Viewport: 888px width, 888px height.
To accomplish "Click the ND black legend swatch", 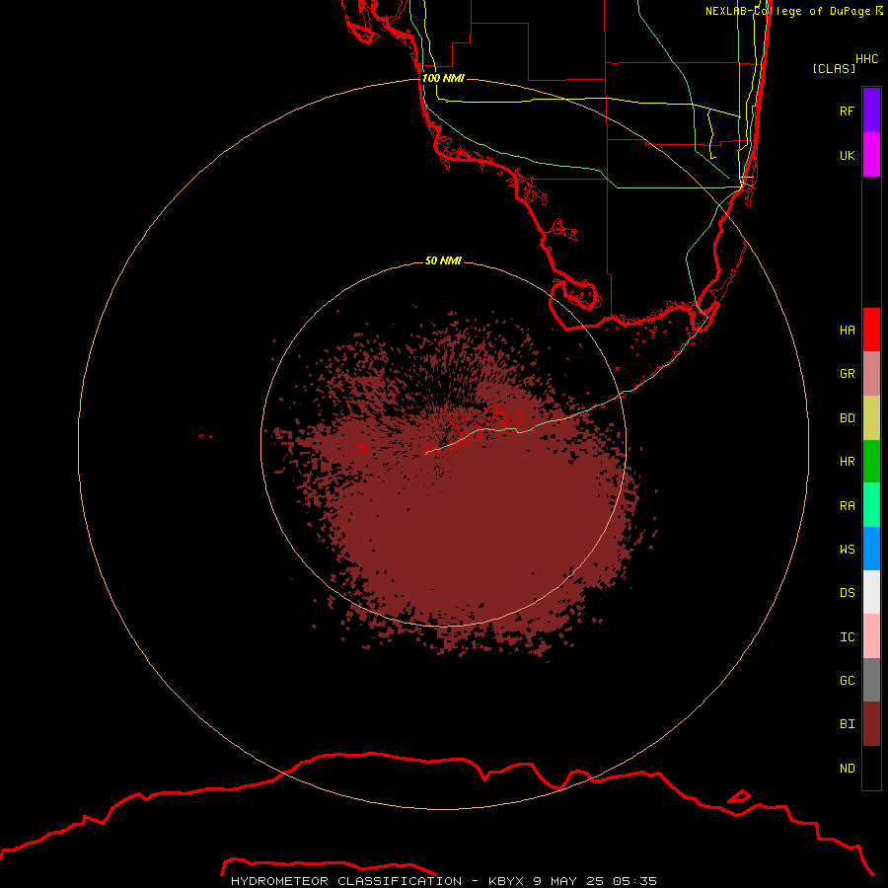I will tap(871, 768).
